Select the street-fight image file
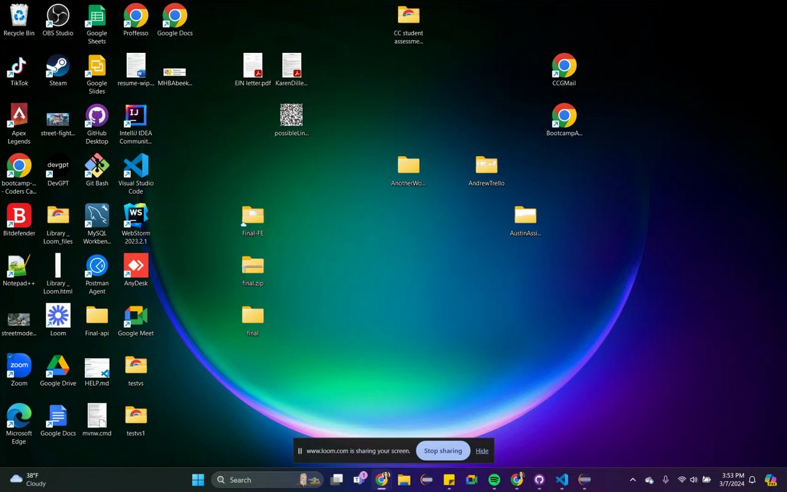 [58, 124]
